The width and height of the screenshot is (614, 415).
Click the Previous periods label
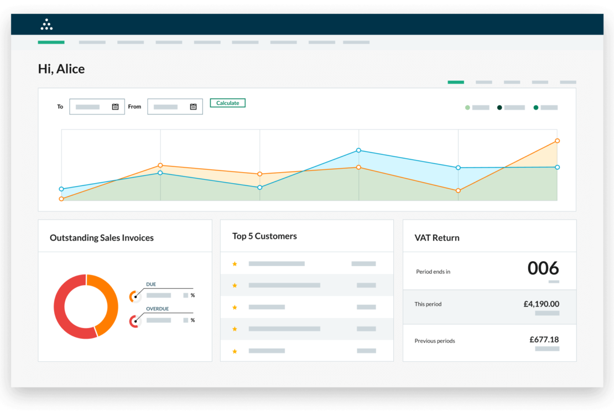point(435,341)
